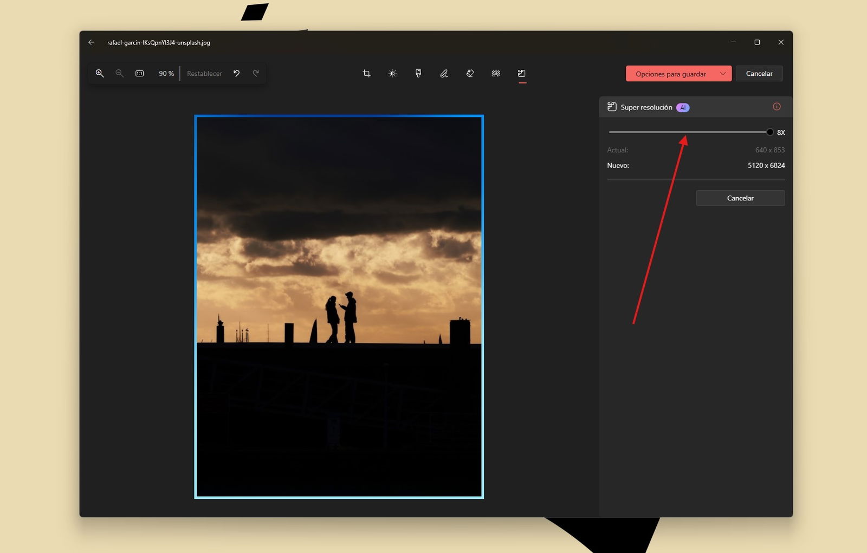Click Opciones para guardar button
867x553 pixels.
tap(671, 74)
